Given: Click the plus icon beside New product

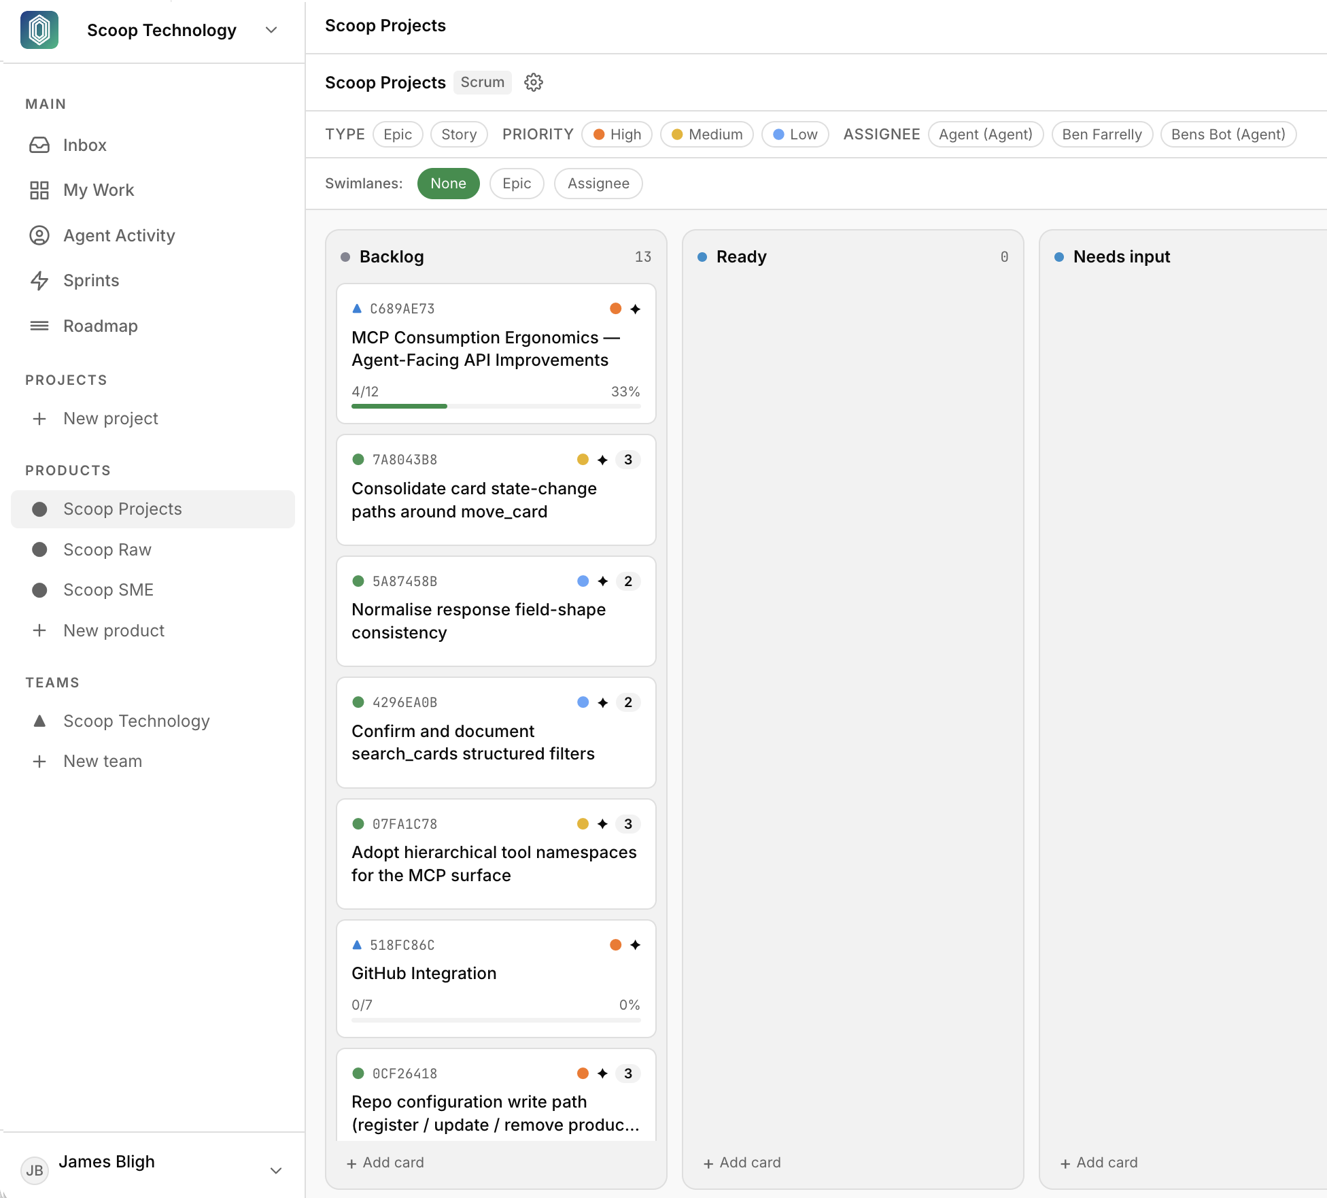Looking at the screenshot, I should (39, 630).
